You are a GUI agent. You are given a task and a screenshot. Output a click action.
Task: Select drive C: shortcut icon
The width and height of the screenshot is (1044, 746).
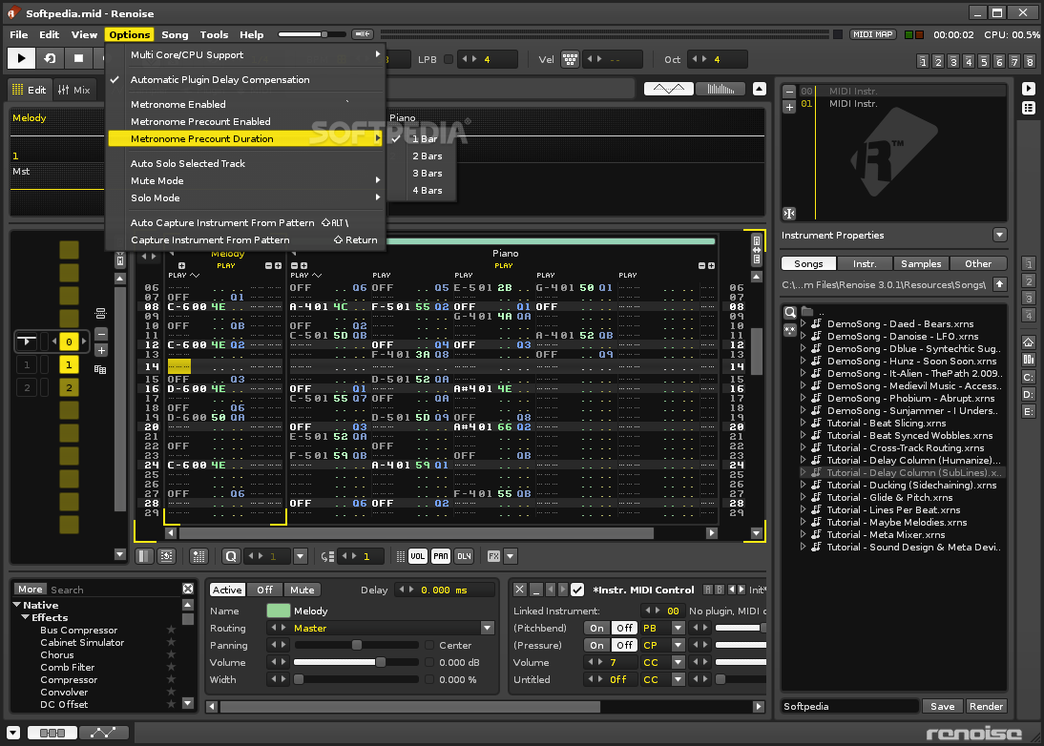coord(1029,378)
